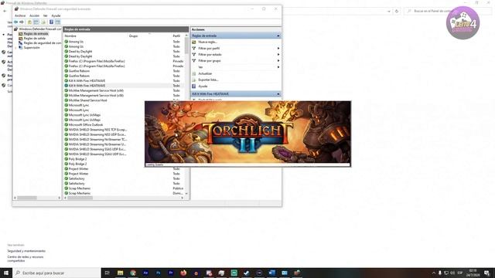Toggle the action pane toolbar icon
Screen dimensions: 495x278
[x=57, y=22]
